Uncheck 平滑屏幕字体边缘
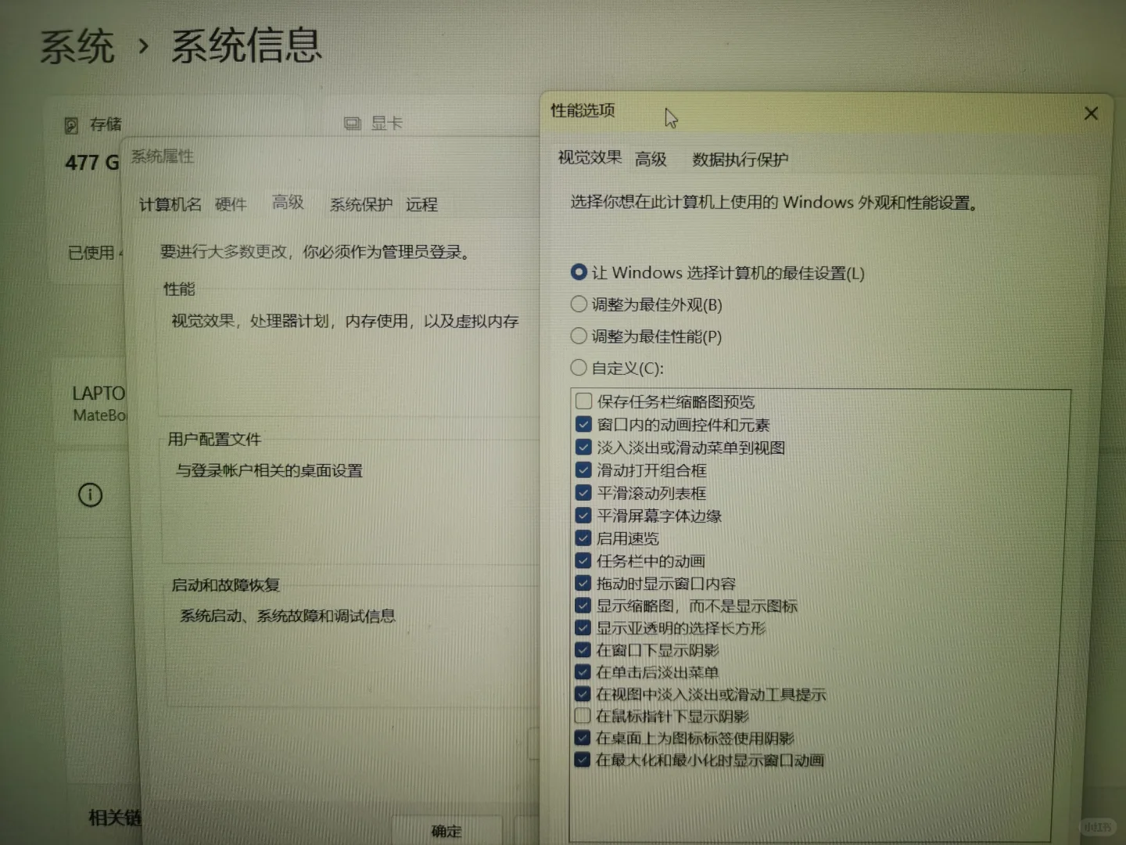The image size is (1126, 845). pos(583,515)
